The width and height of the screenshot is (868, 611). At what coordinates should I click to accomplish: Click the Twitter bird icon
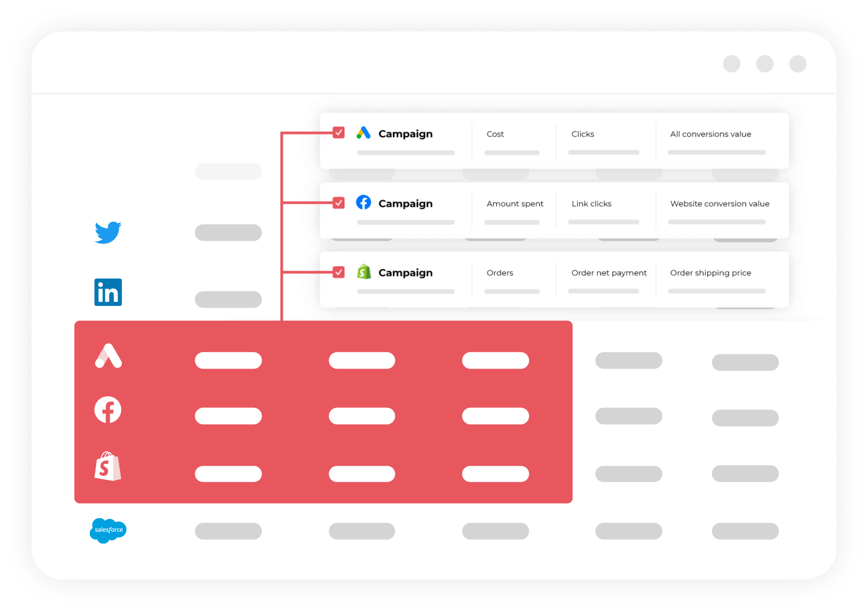[x=108, y=233]
